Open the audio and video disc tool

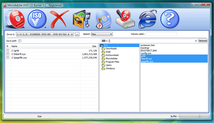coord(82,19)
